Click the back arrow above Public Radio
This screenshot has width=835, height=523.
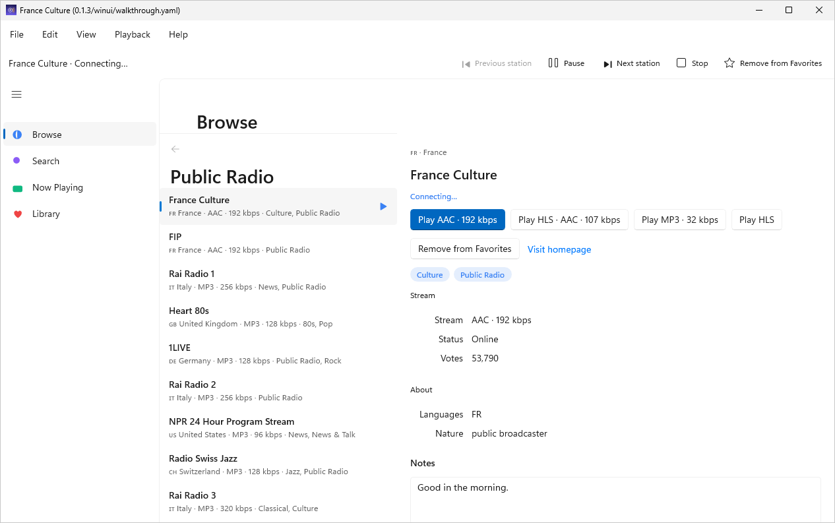(x=175, y=149)
